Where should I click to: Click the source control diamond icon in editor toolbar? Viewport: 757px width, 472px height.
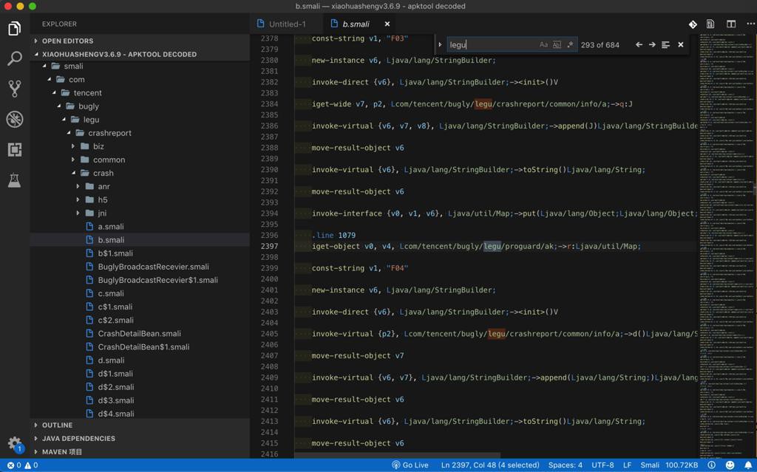click(x=692, y=24)
